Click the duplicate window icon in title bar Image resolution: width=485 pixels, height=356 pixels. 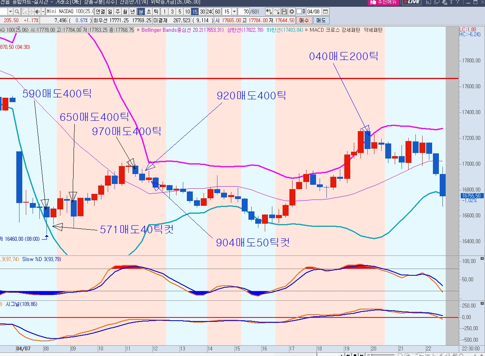[436, 2]
